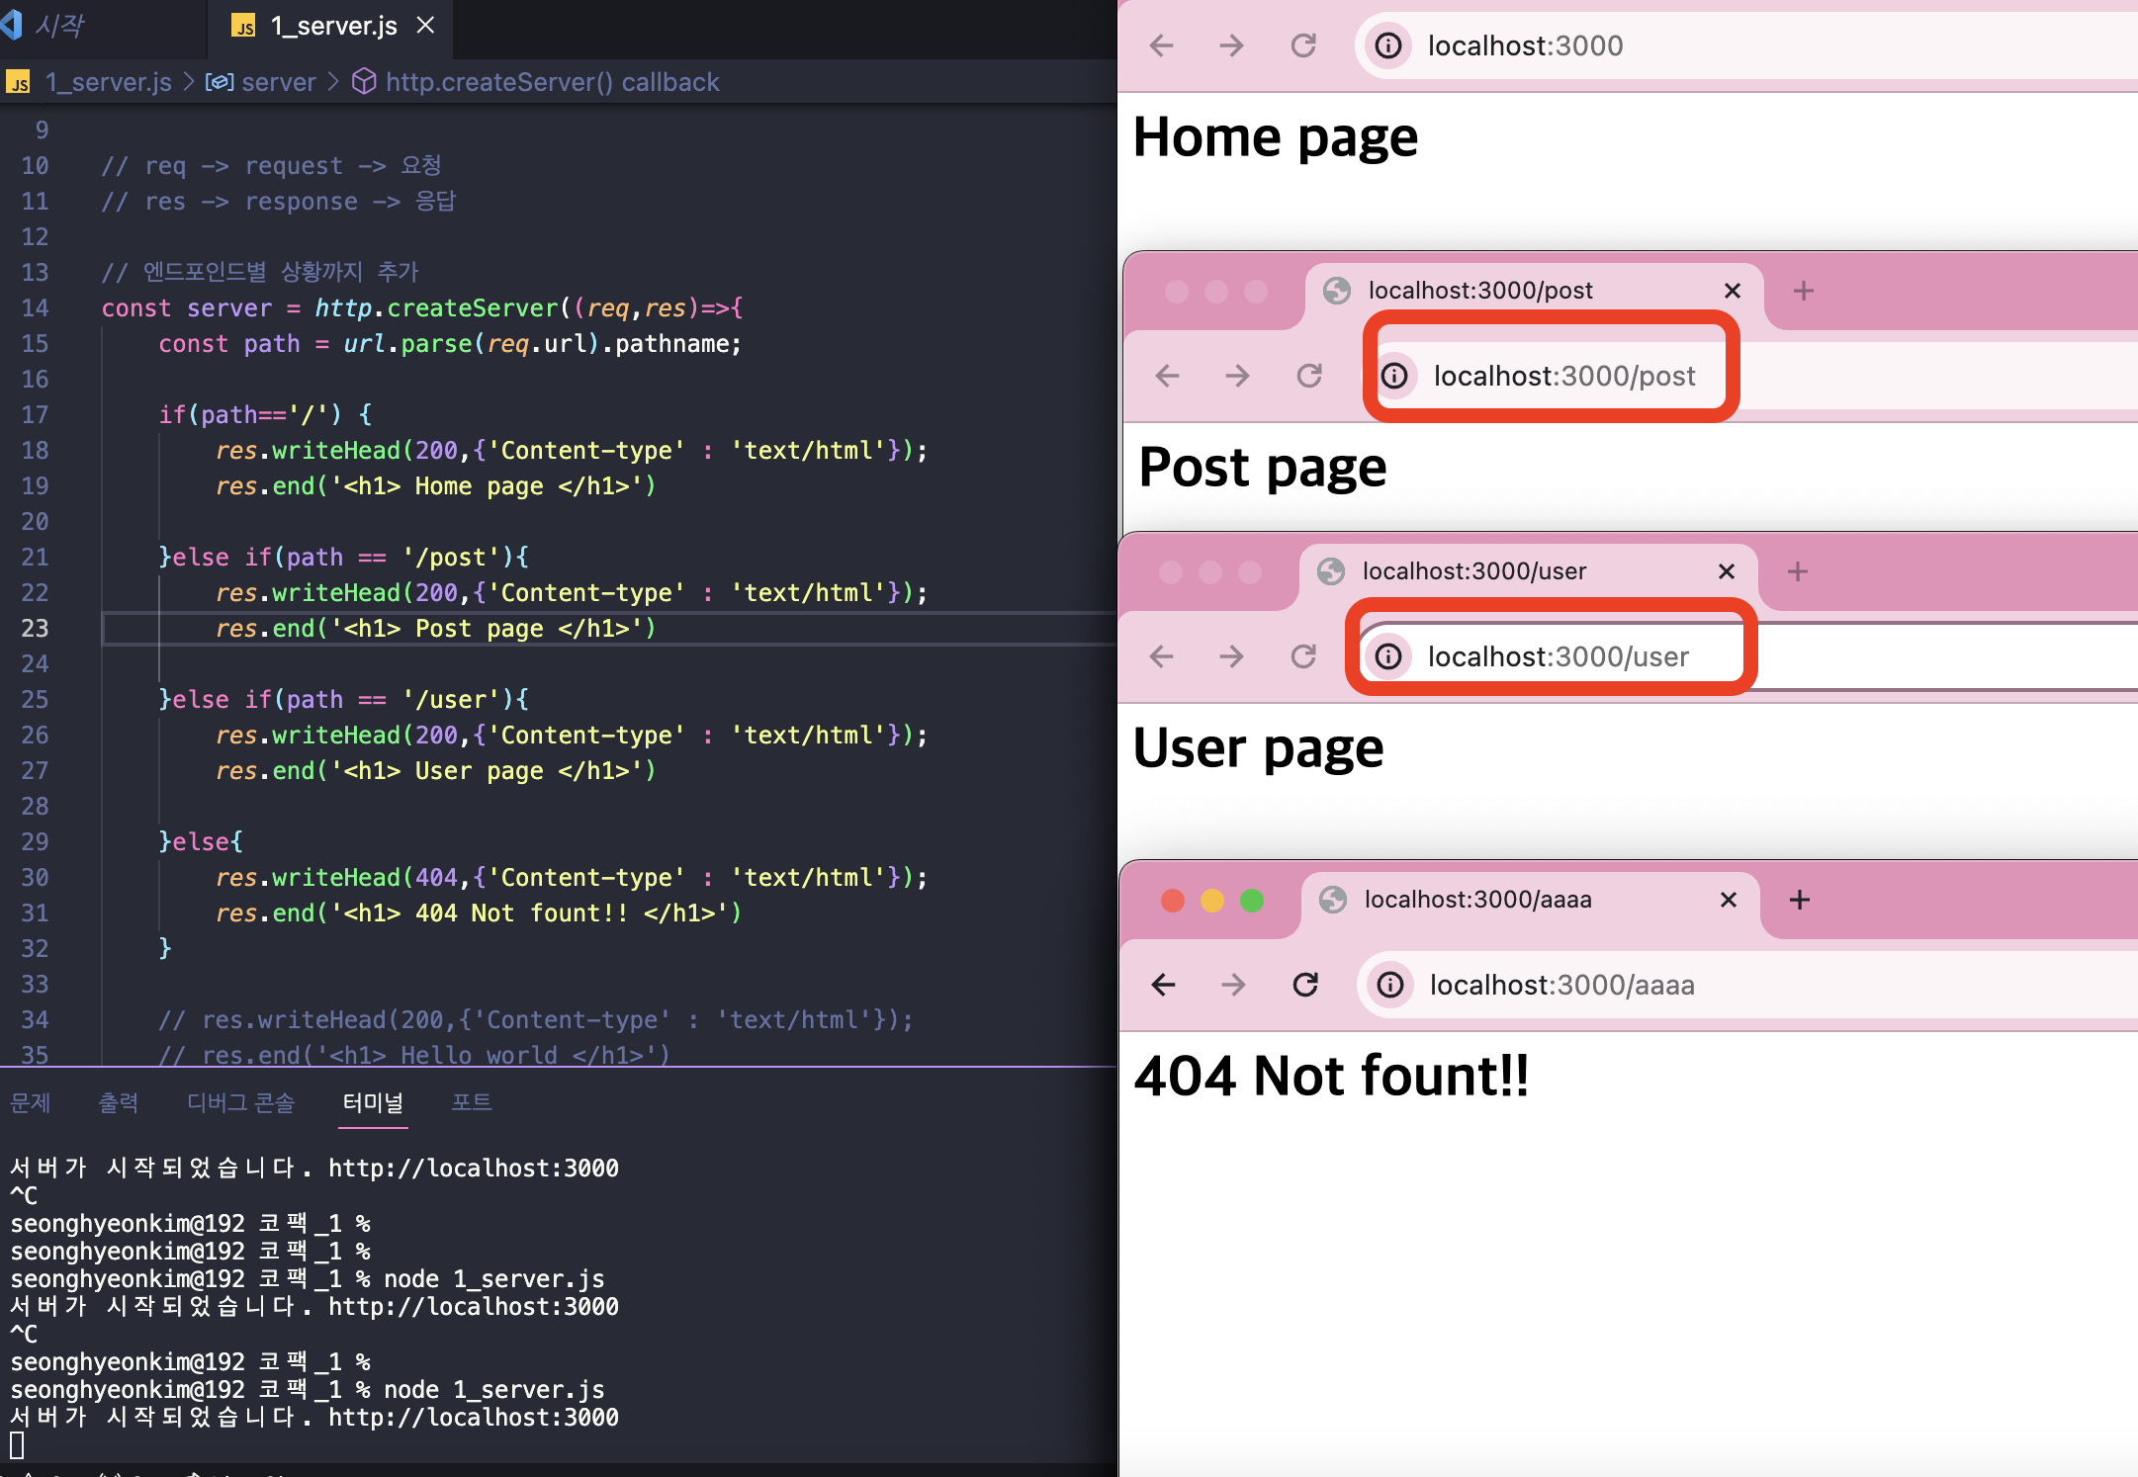The height and width of the screenshot is (1477, 2138).
Task: Close the localhost:3000/user browser tab
Action: click(1727, 571)
